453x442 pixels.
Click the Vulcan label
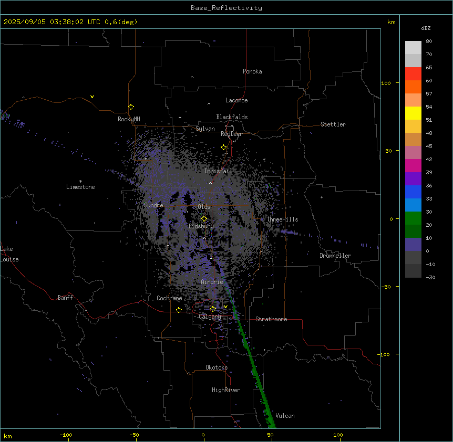click(285, 416)
